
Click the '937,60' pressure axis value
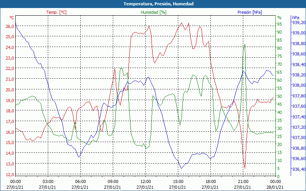[x=299, y=106]
